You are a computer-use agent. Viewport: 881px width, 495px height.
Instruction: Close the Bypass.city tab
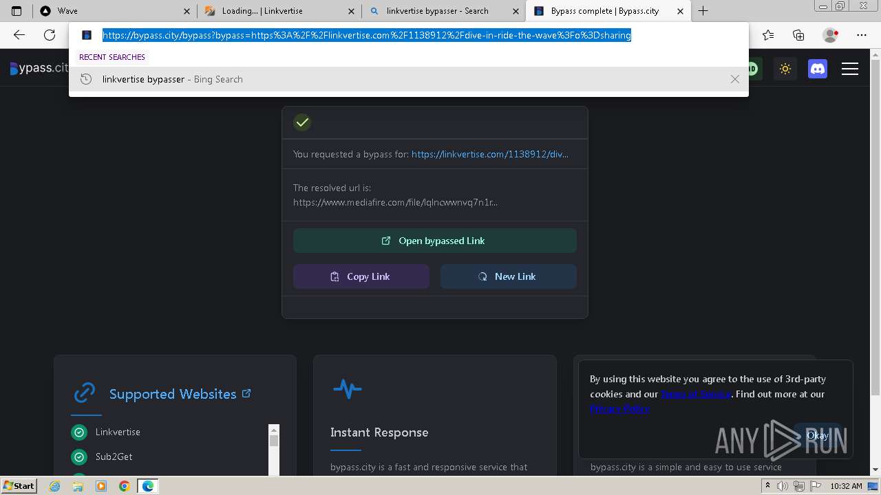[x=681, y=11]
